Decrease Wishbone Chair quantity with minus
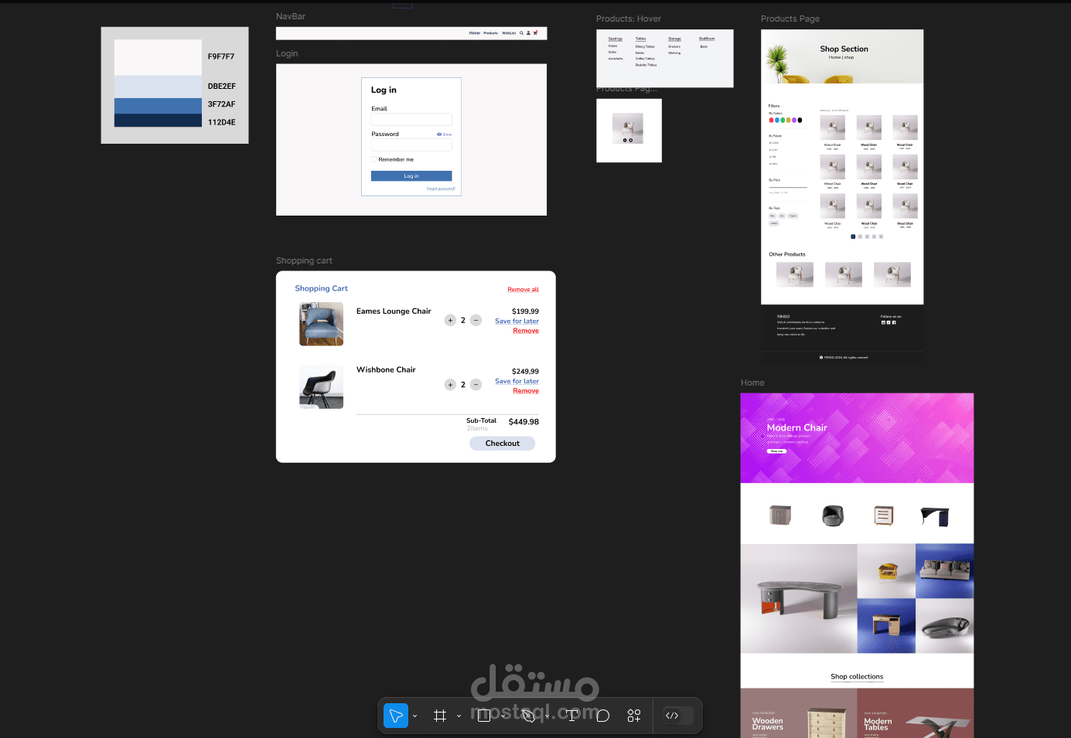 (476, 384)
